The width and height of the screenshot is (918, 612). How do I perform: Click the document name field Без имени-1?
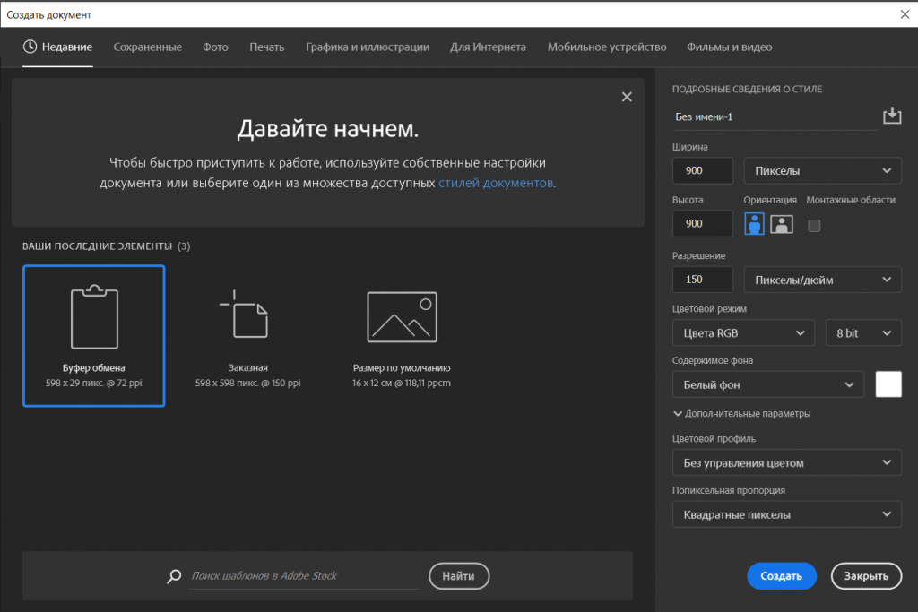coord(775,117)
